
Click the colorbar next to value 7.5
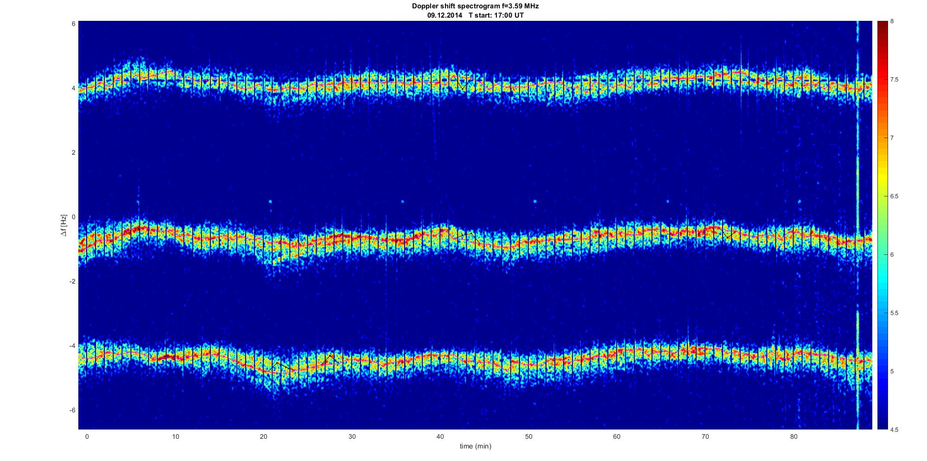(883, 80)
